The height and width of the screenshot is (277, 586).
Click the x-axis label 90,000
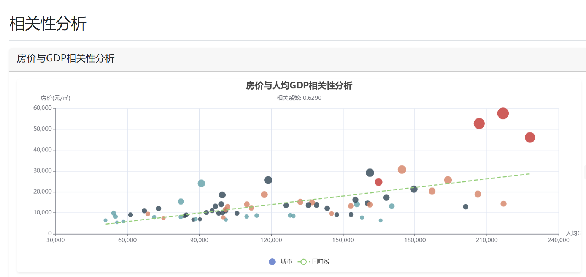[x=199, y=241]
